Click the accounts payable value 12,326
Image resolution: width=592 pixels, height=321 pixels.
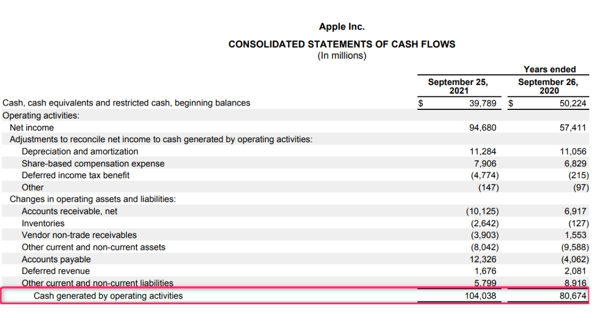(x=482, y=259)
